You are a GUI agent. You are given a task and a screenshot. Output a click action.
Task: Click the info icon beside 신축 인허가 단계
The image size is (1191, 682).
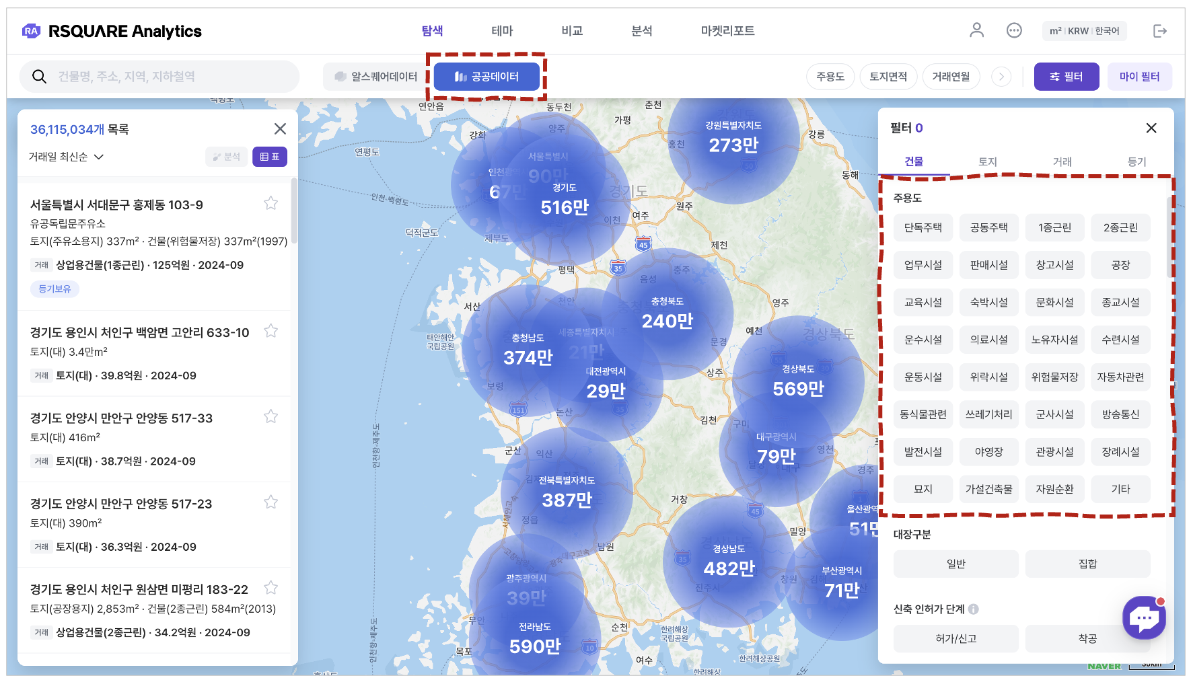tap(974, 609)
